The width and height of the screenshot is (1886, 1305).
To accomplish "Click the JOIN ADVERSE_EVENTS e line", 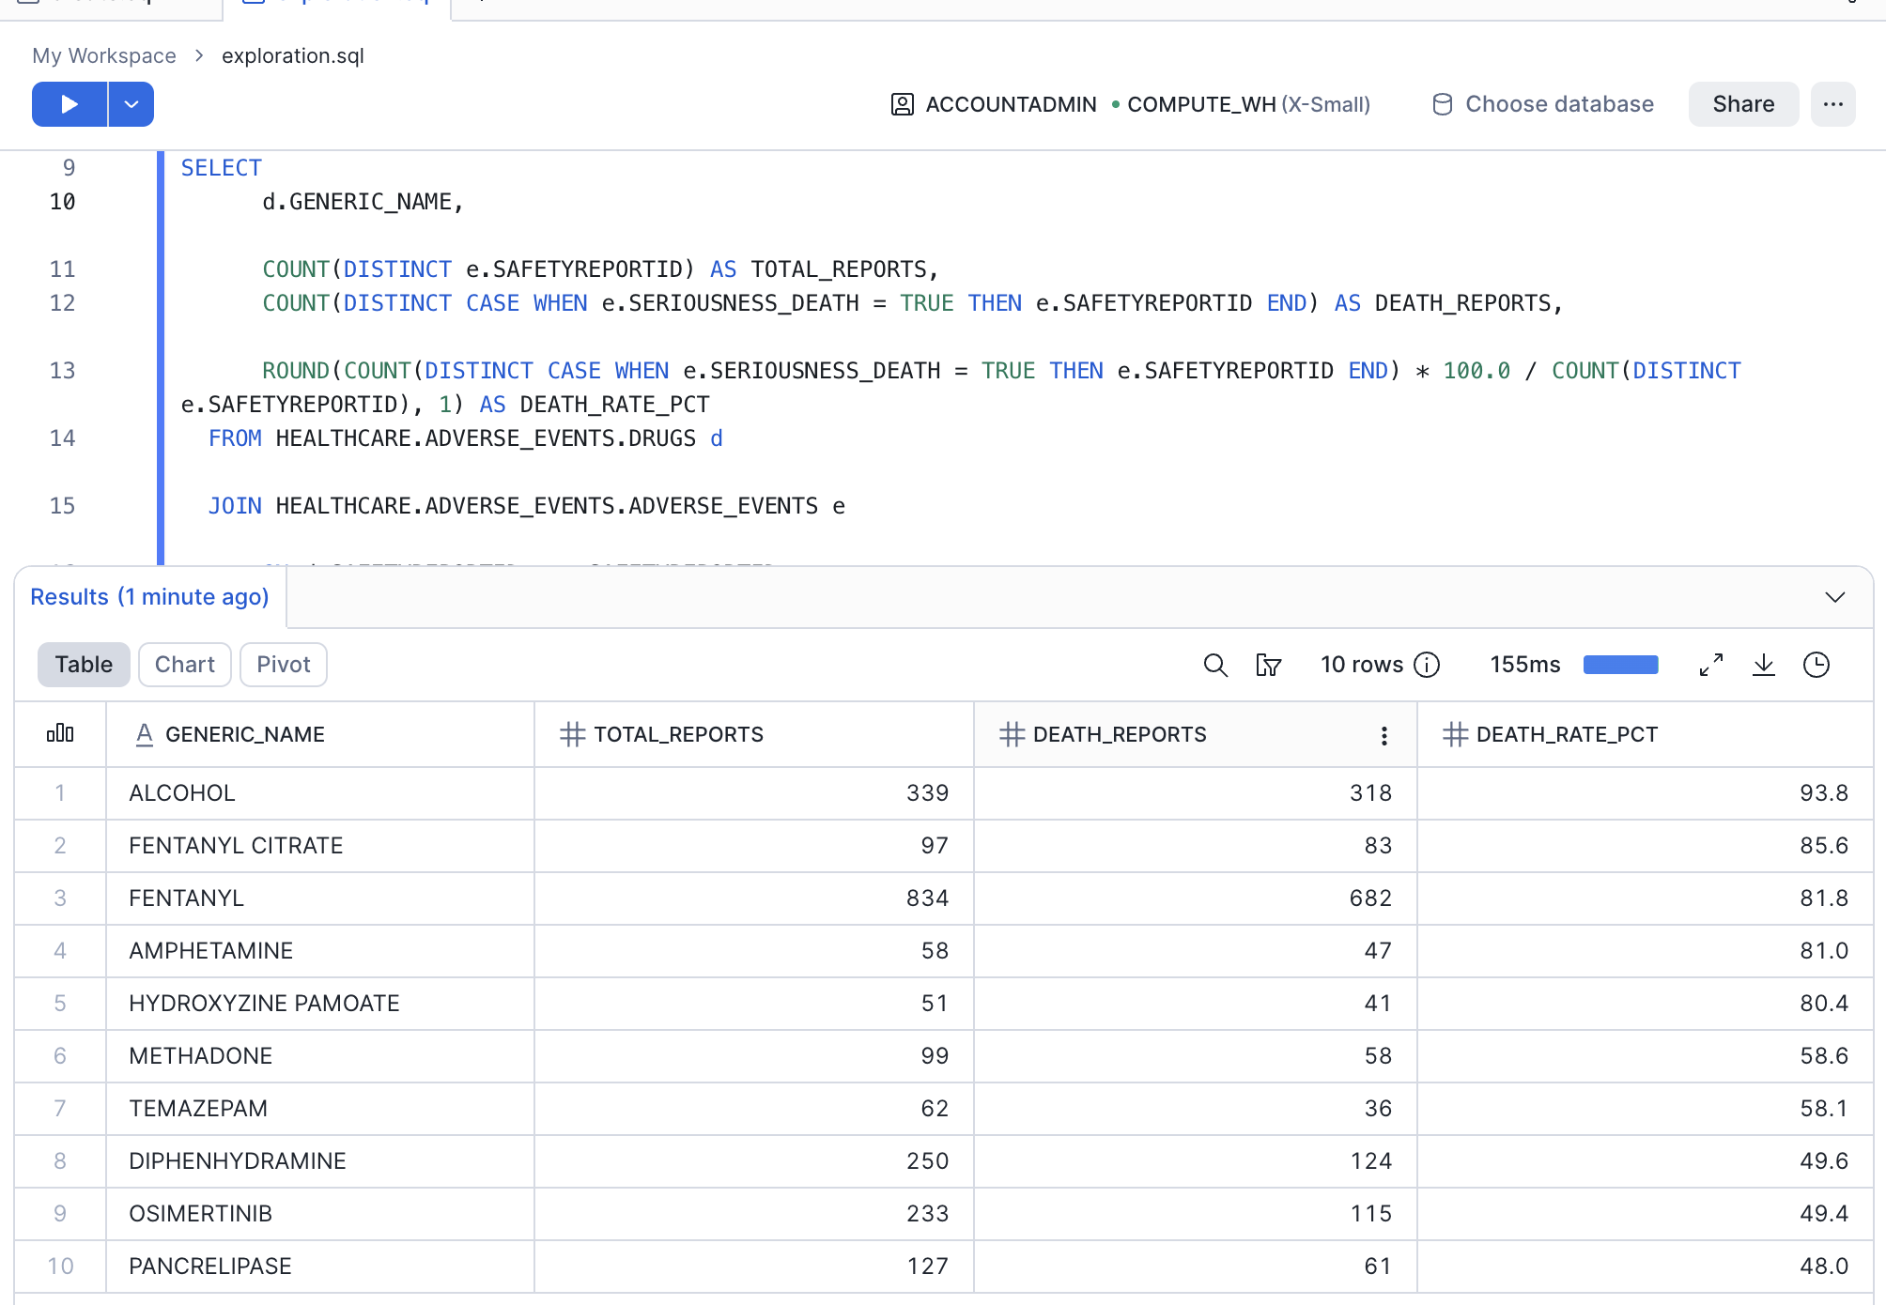I will (527, 506).
